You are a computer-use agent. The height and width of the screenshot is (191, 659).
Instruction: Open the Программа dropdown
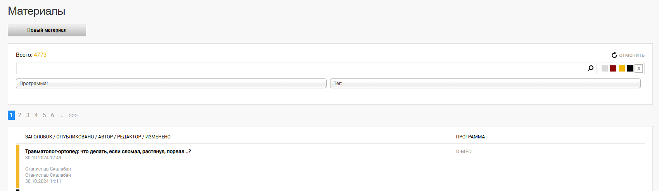click(171, 84)
